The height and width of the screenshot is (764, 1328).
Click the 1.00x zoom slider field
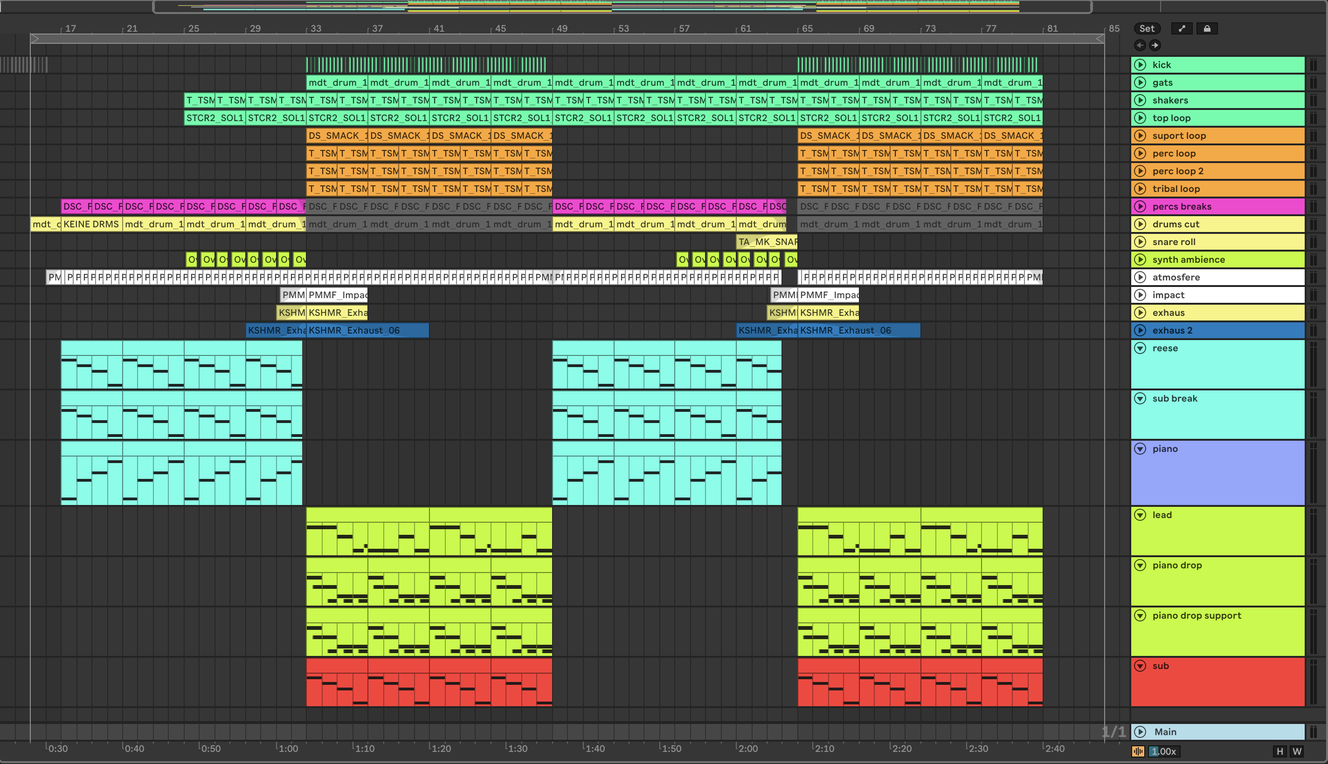tap(1164, 751)
